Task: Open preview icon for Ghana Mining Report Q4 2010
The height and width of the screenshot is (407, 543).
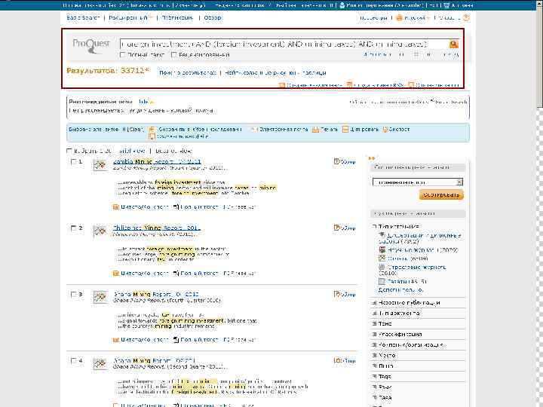Action: [x=336, y=294]
